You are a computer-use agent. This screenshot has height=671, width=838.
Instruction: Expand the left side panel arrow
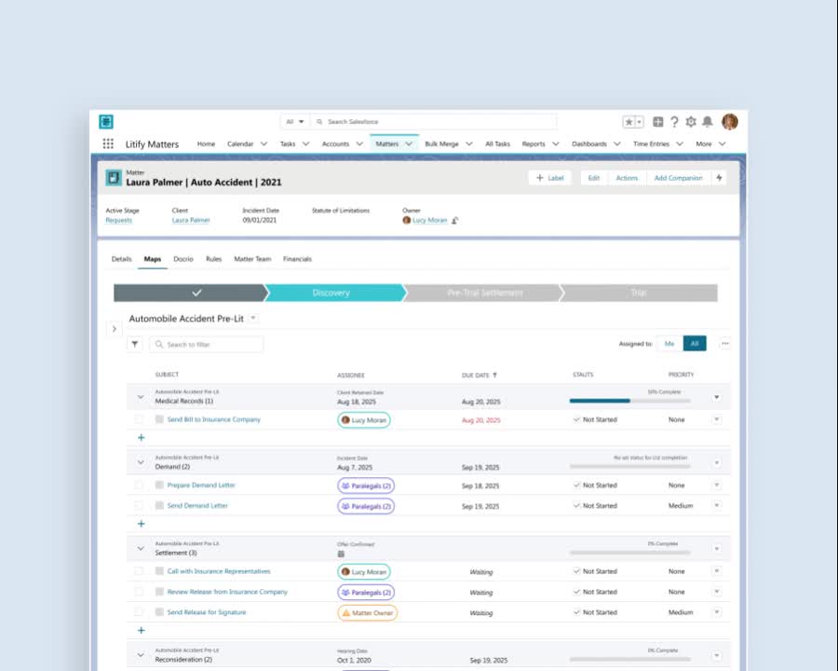click(x=114, y=329)
